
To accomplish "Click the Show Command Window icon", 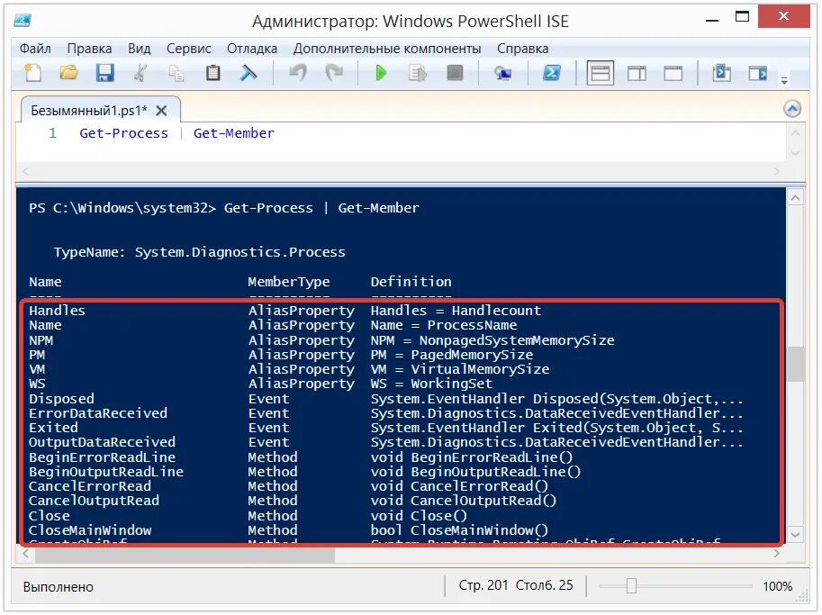I will [x=721, y=73].
